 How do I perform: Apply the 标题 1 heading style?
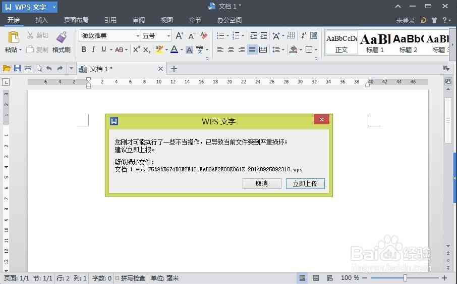(x=375, y=43)
